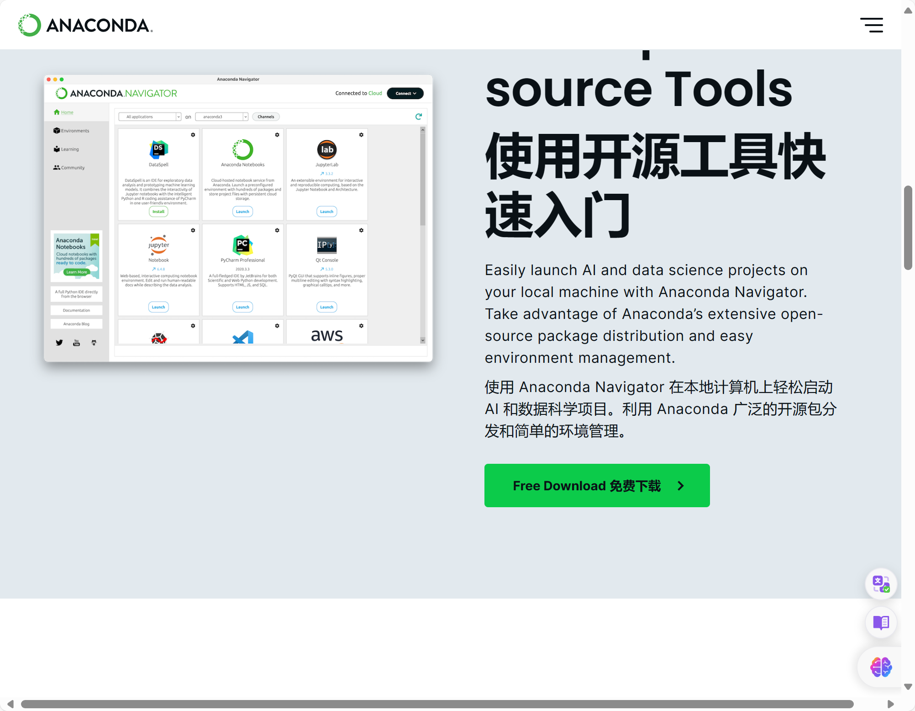Click the horizontal scrollbar right arrow
The height and width of the screenshot is (711, 915).
890,704
